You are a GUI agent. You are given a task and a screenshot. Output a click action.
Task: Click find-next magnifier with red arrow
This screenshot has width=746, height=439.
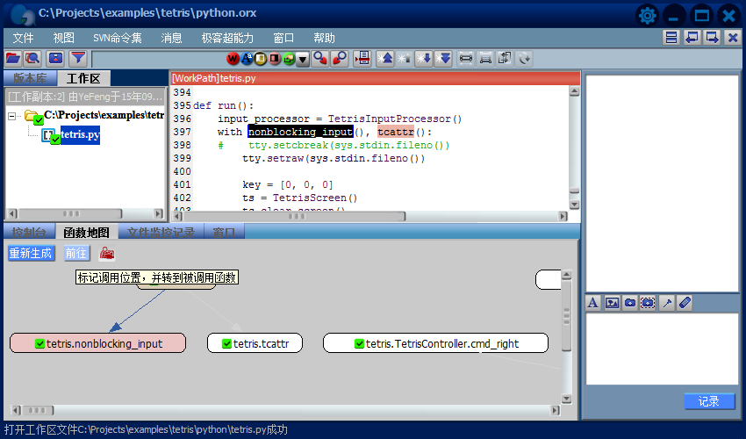click(x=320, y=59)
